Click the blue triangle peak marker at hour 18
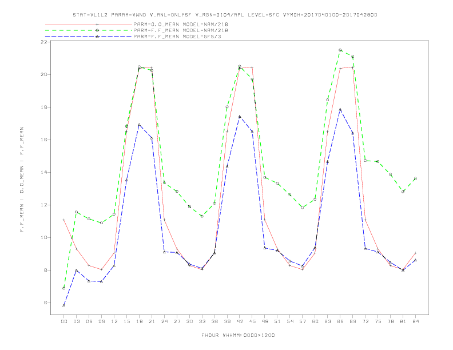453x350 pixels. pyautogui.click(x=139, y=125)
